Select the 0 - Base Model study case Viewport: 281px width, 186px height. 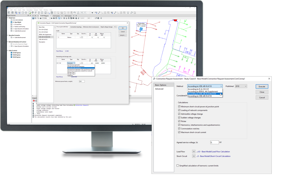[x=17, y=22]
